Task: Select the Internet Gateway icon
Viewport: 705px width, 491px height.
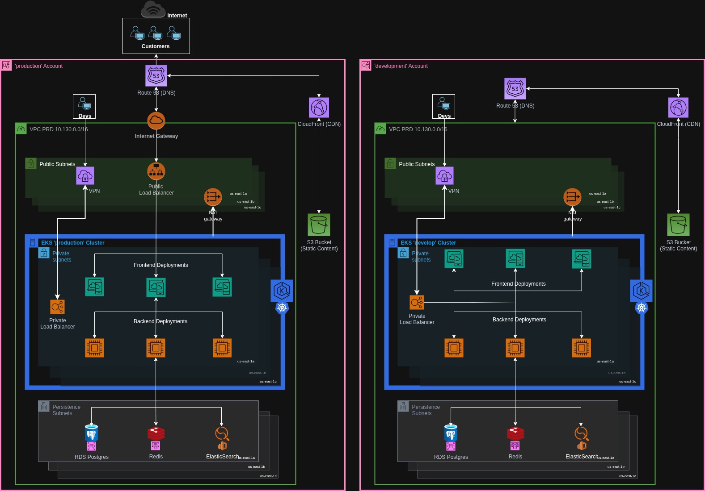Action: [156, 121]
